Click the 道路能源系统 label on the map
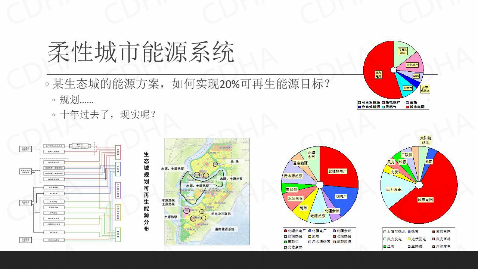 click(x=229, y=229)
